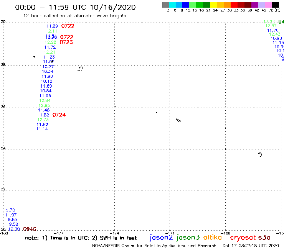This screenshot has height=249, width=284.
Task: Click the -174 longitude axis label
Action: (x=114, y=233)
